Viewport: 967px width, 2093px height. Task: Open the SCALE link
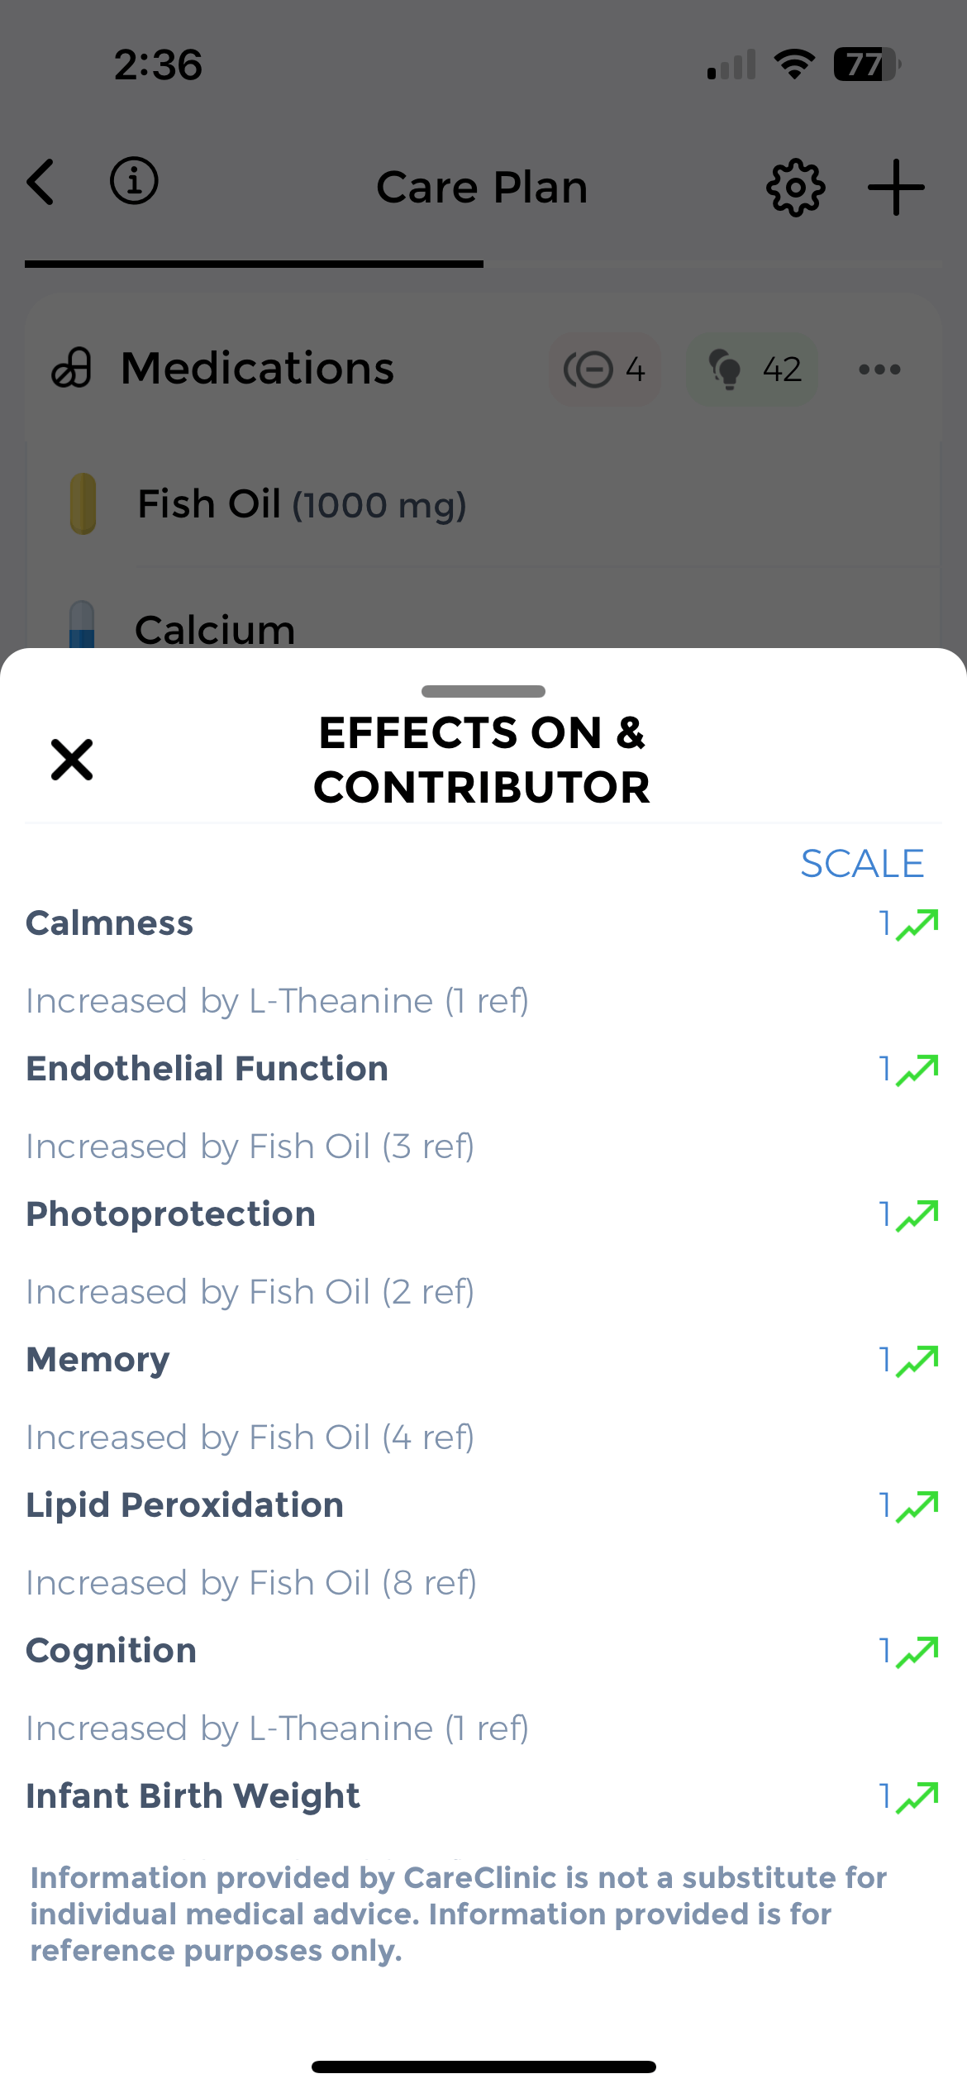click(862, 863)
